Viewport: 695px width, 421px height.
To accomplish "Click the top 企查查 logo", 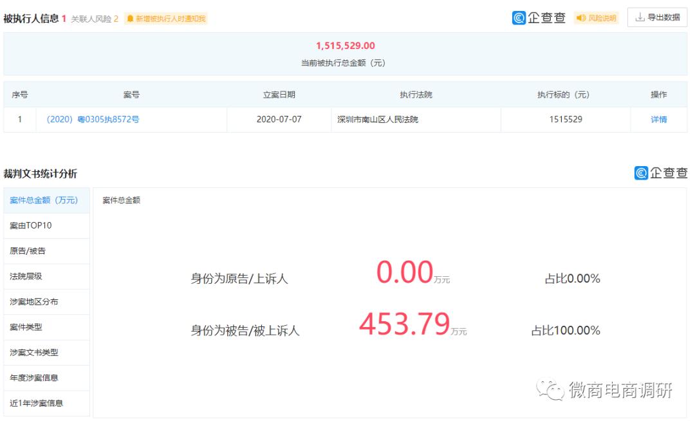I will click(539, 18).
